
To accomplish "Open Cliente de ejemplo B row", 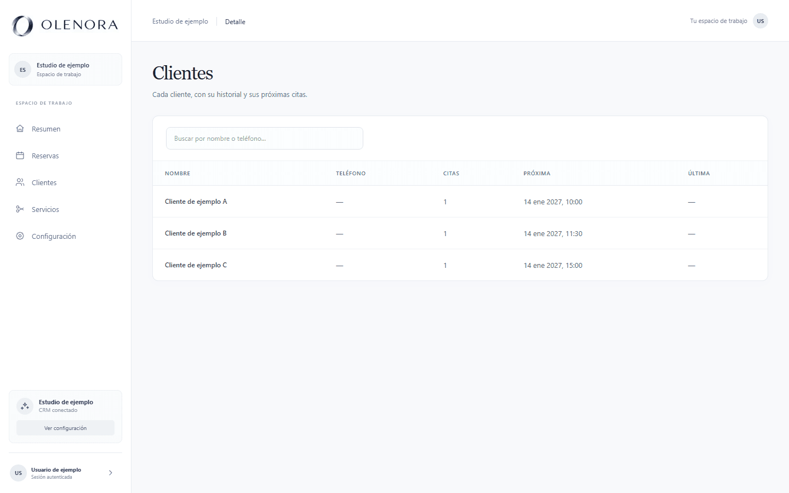I will click(x=460, y=233).
